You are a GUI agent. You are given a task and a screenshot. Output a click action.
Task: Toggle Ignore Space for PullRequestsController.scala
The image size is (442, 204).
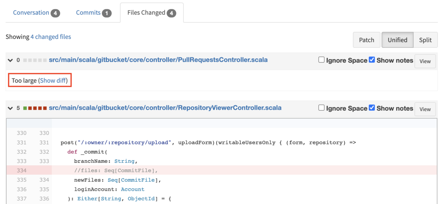point(322,60)
